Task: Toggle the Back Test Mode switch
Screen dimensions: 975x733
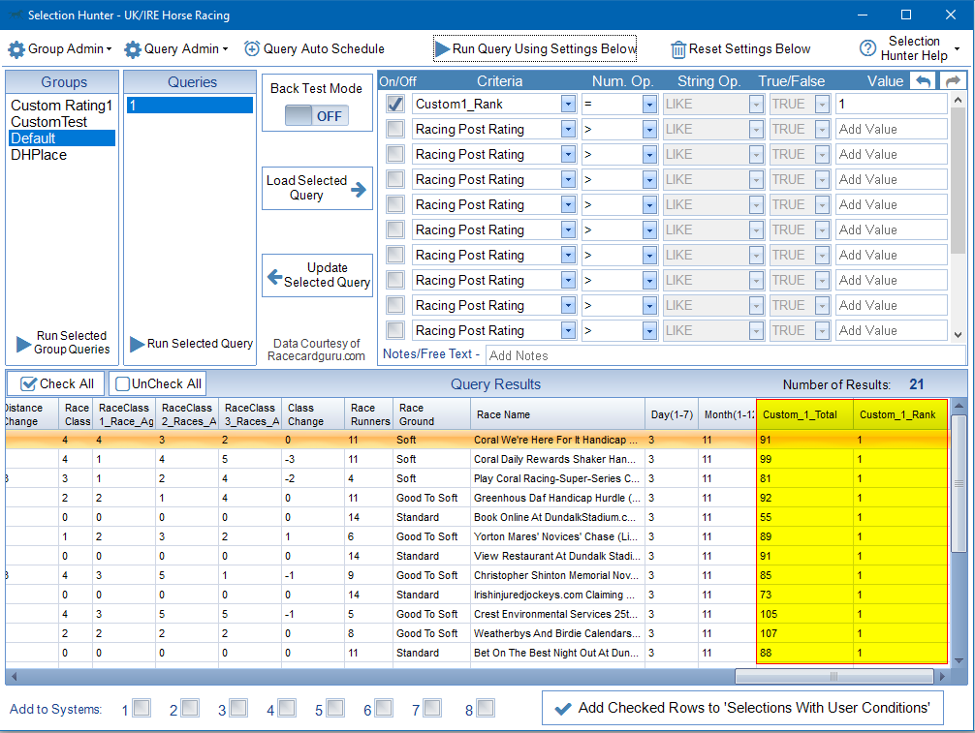Action: click(316, 116)
